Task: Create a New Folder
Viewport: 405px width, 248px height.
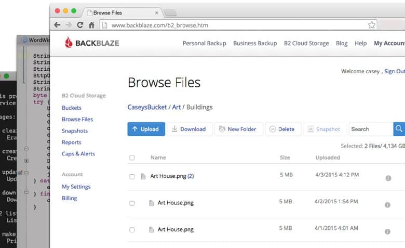Action: tap(239, 129)
